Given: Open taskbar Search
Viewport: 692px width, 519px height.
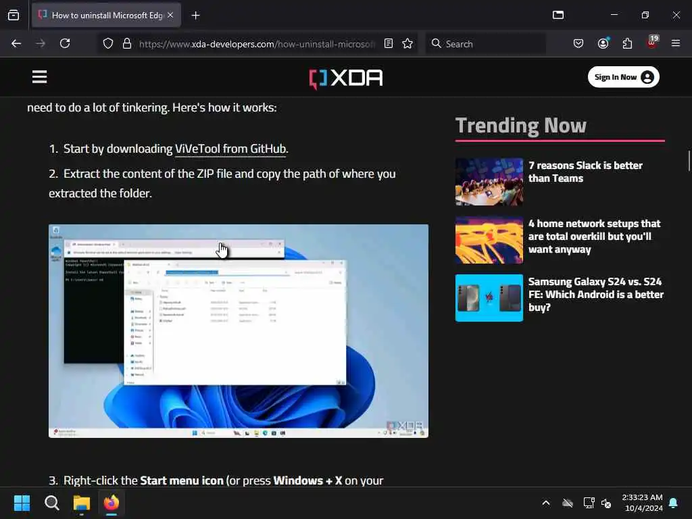Looking at the screenshot, I should tap(51, 503).
